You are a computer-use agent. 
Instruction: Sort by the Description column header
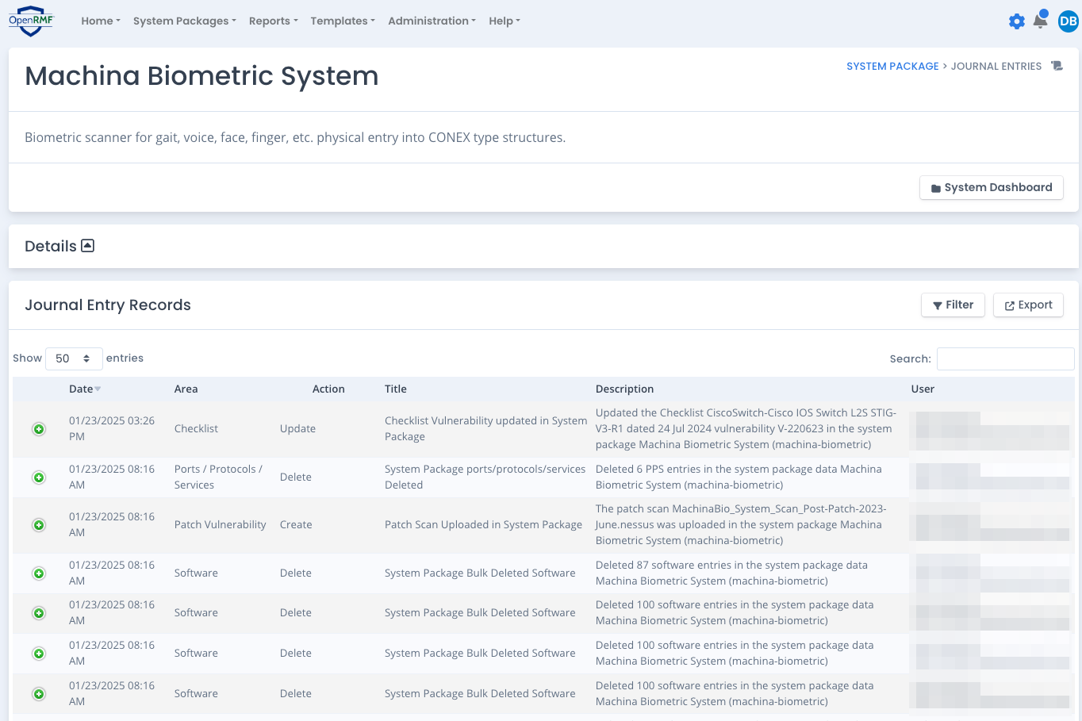tap(625, 389)
